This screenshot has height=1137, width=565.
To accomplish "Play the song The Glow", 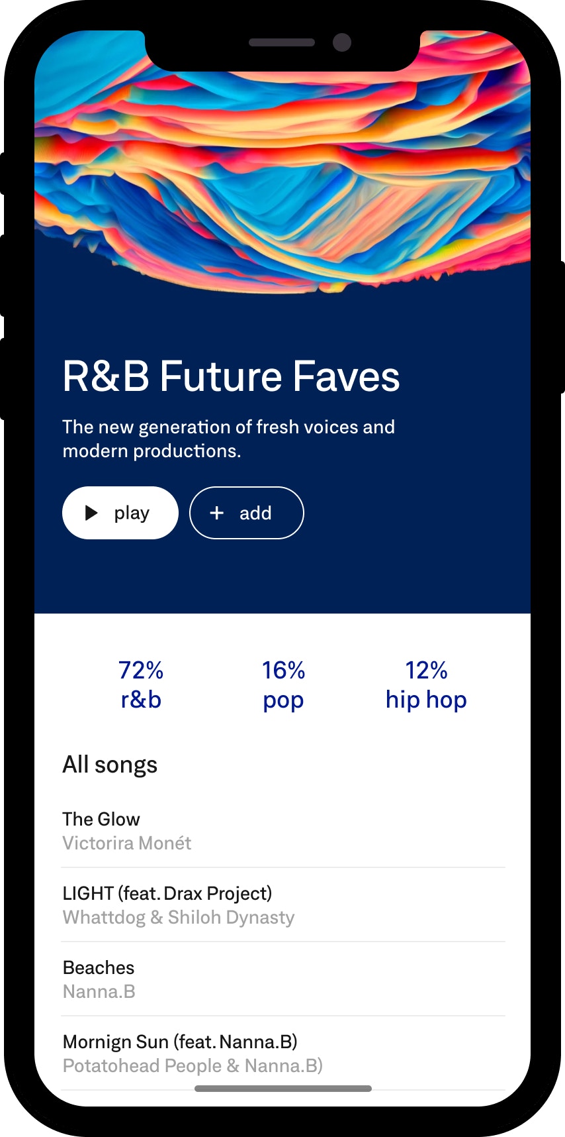I will pos(101,819).
